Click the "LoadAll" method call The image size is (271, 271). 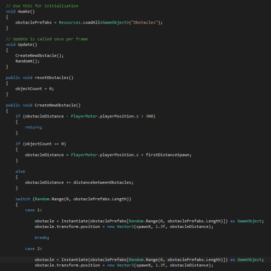tap(91, 23)
